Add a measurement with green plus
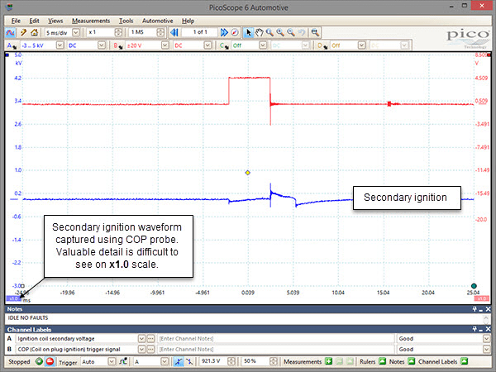The width and height of the screenshot is (496, 372). 329,361
